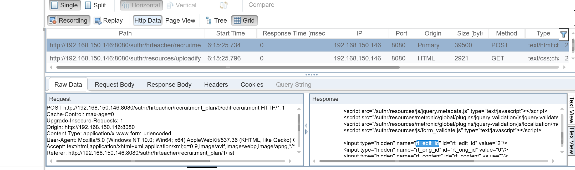Click Response pane scroll up arrow
The height and width of the screenshot is (170, 575).
pyautogui.click(x=562, y=109)
